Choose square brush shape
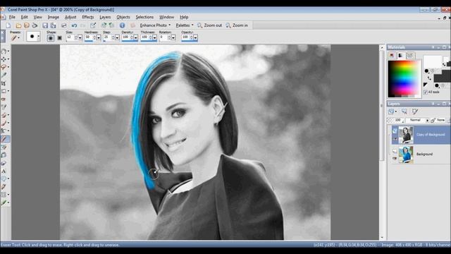The image size is (451, 254). click(x=59, y=37)
